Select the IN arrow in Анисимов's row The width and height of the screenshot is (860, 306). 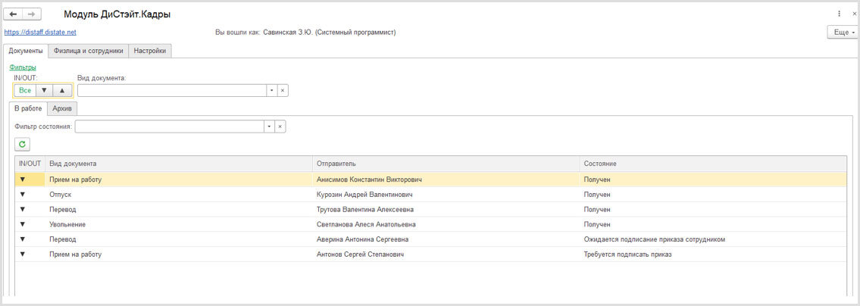point(23,180)
